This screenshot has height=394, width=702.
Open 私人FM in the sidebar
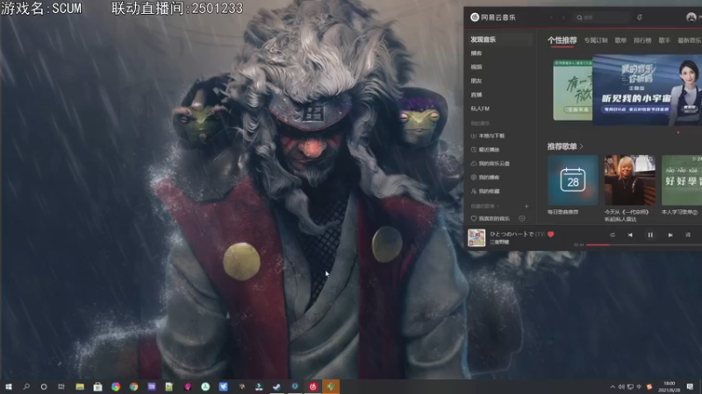480,109
